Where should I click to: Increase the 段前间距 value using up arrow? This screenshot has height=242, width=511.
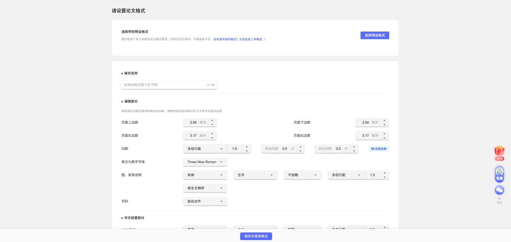(301, 147)
